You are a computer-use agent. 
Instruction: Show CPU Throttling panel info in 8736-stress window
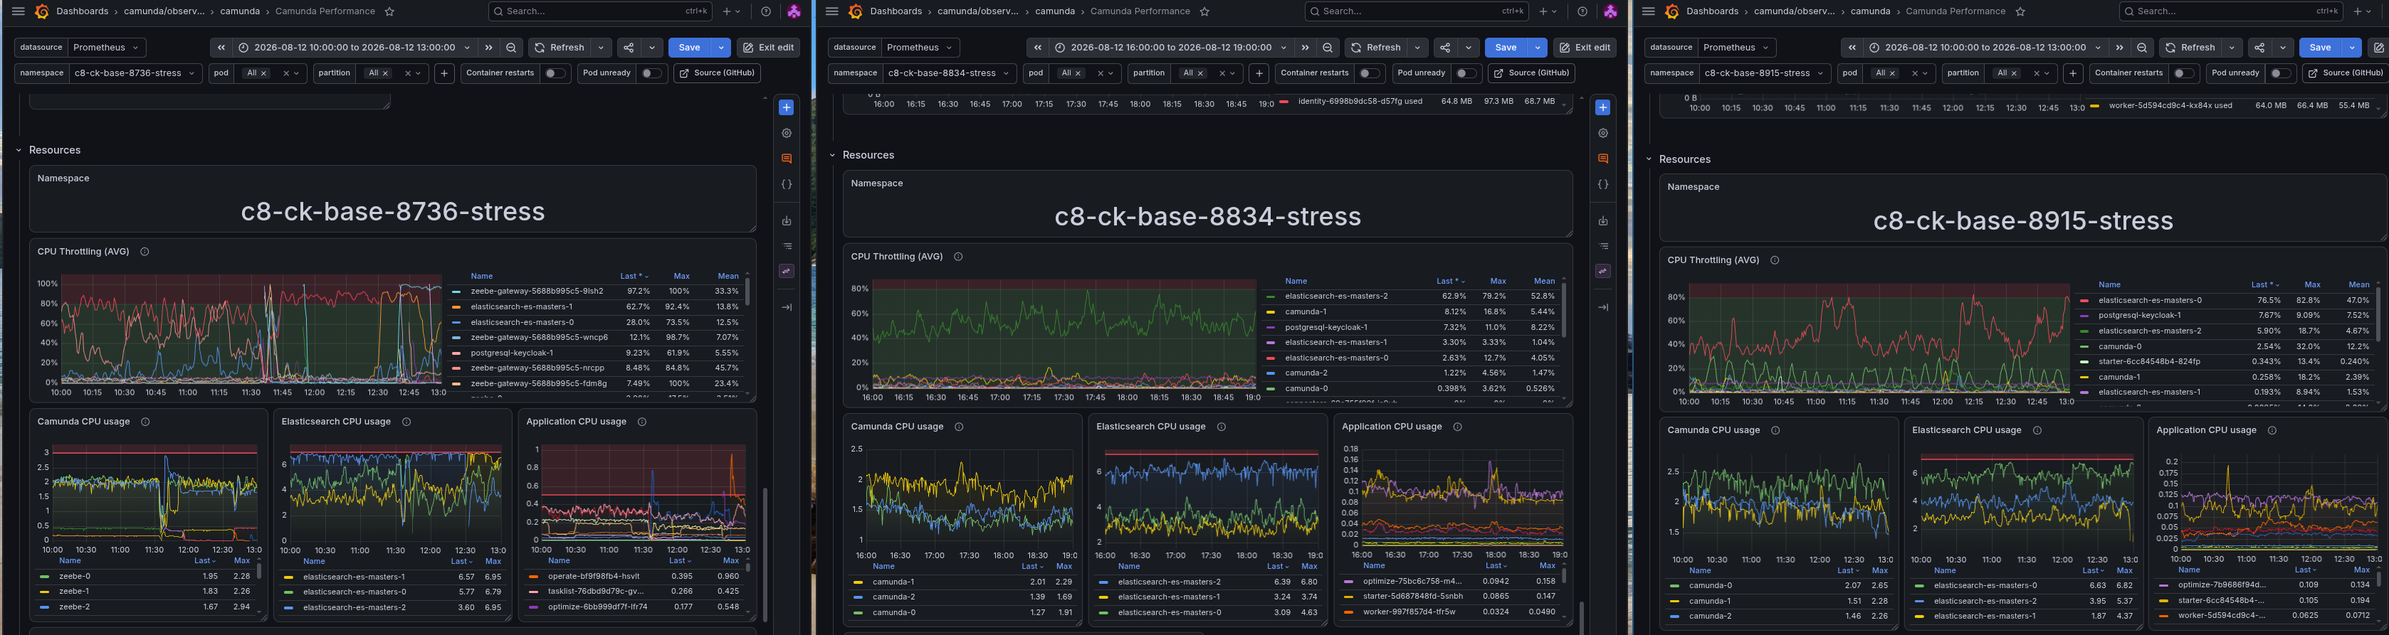tap(145, 251)
